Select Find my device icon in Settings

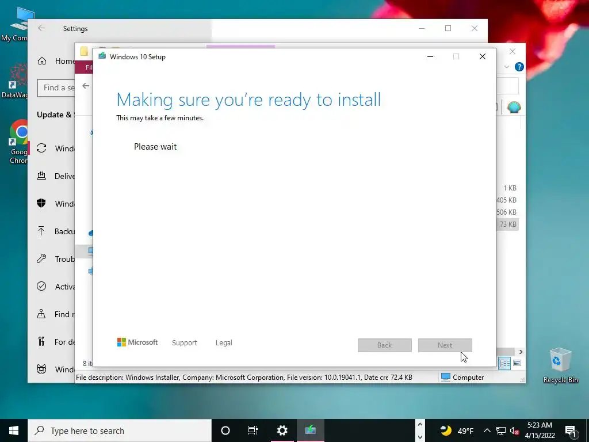click(41, 314)
